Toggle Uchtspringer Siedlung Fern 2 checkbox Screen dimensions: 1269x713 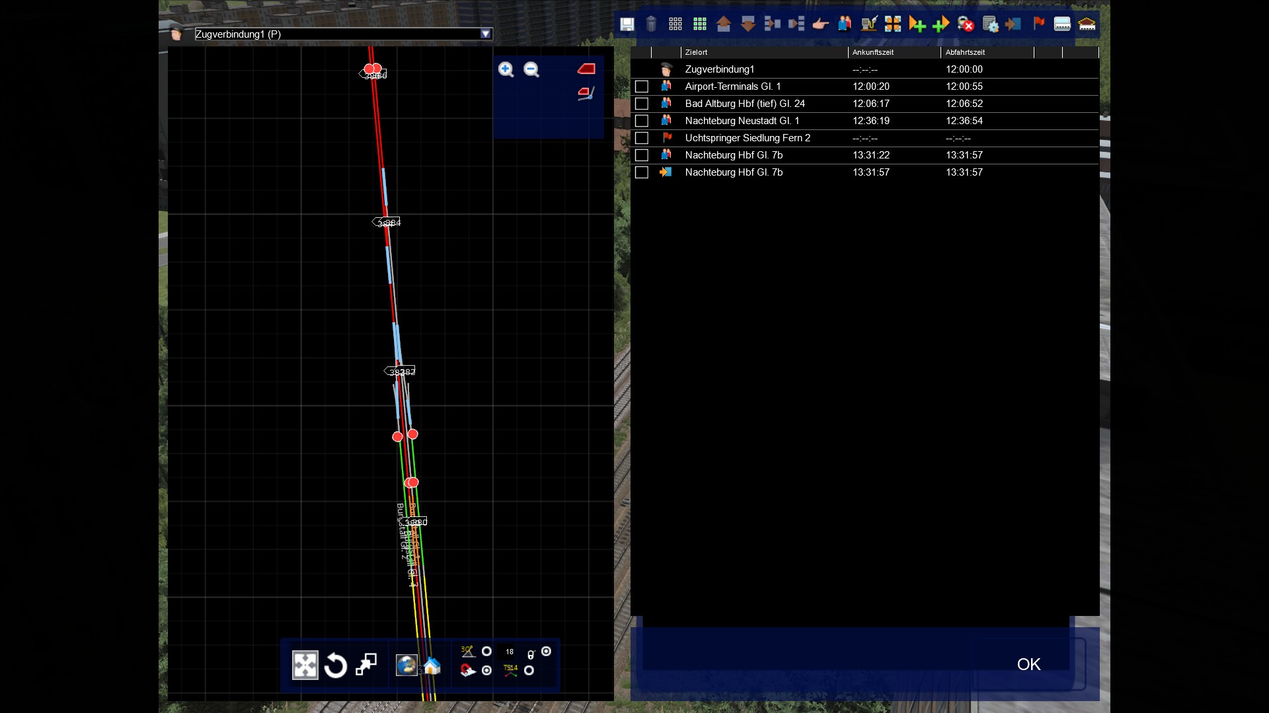[641, 138]
